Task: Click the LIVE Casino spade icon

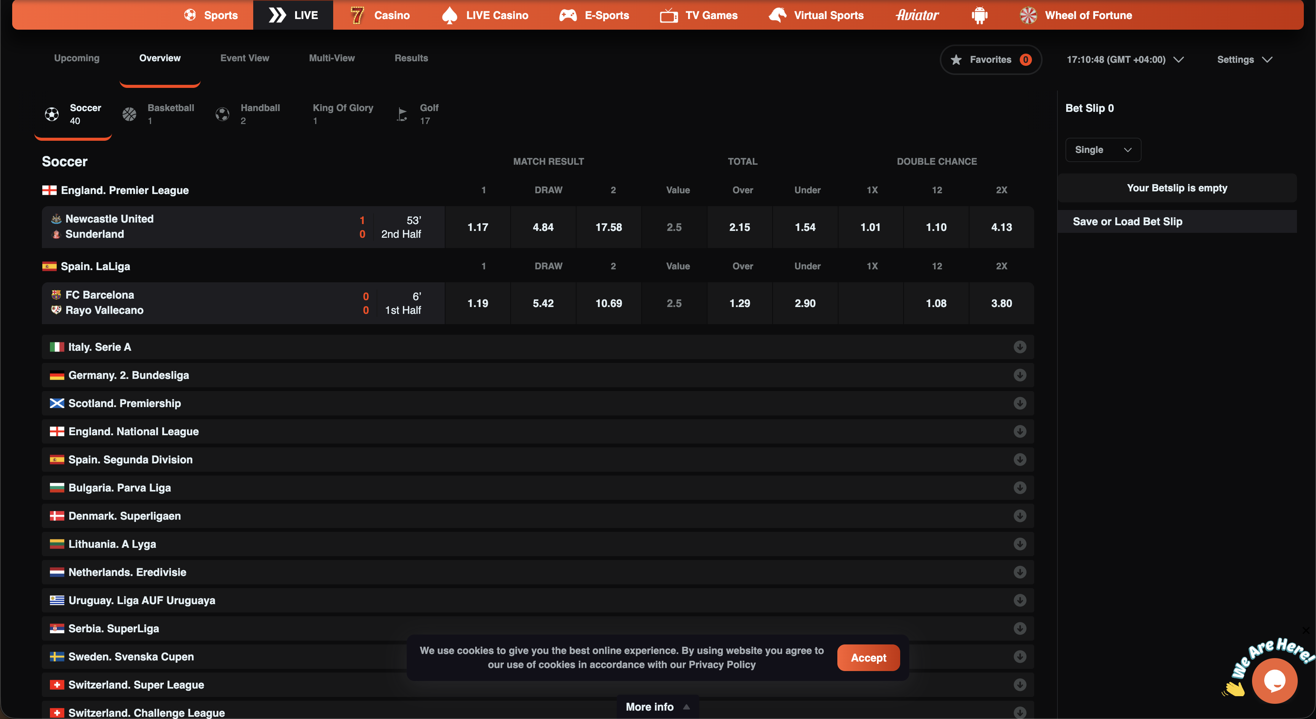Action: coord(449,15)
